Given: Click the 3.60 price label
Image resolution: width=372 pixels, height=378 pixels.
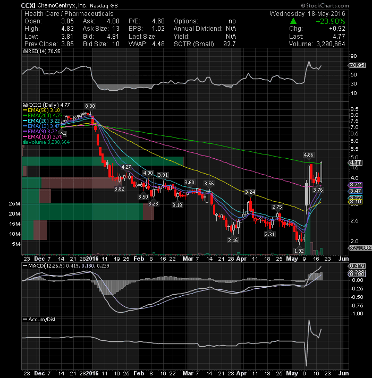Looking at the screenshot, I should pos(189,183).
